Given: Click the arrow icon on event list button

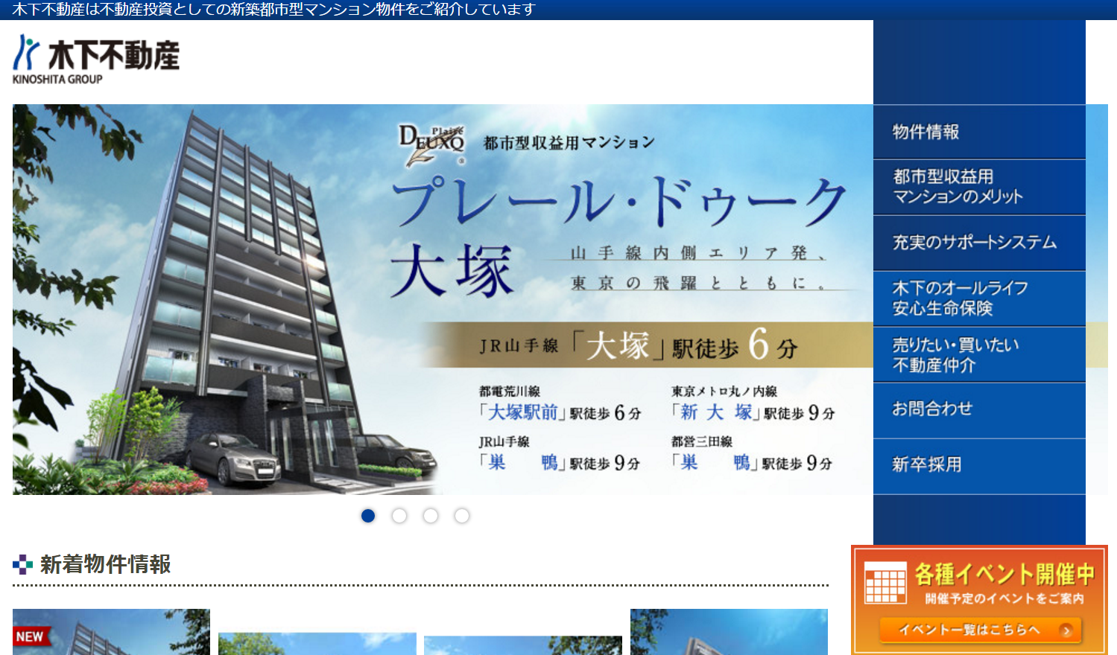Looking at the screenshot, I should click(1066, 630).
